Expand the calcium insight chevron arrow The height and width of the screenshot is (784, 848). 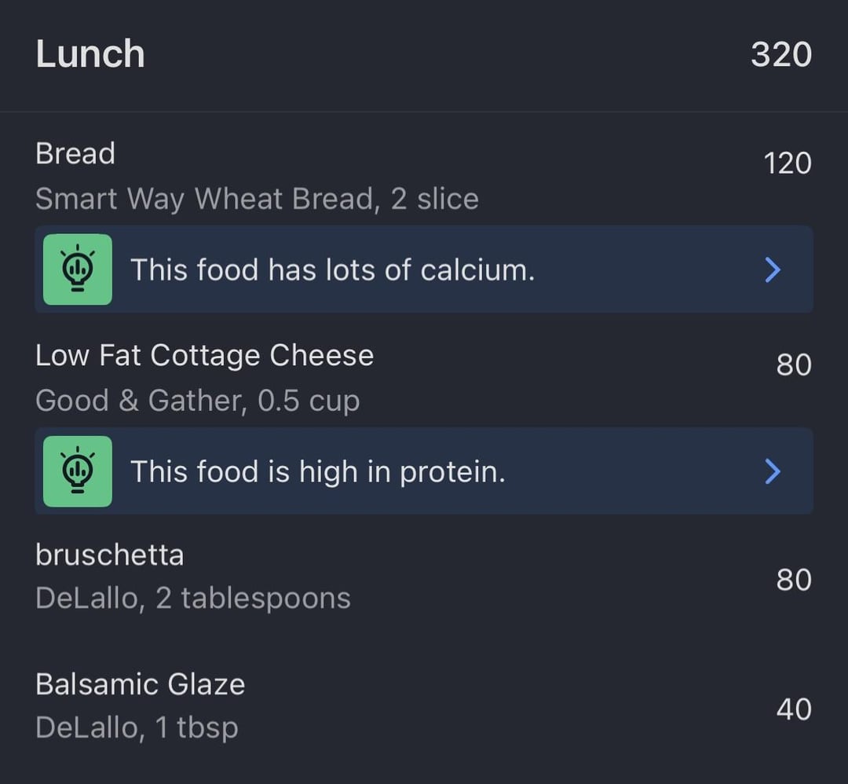[x=773, y=269]
